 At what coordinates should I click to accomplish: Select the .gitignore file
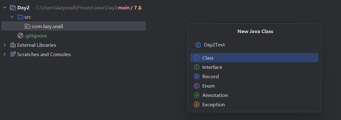tap(74, 36)
